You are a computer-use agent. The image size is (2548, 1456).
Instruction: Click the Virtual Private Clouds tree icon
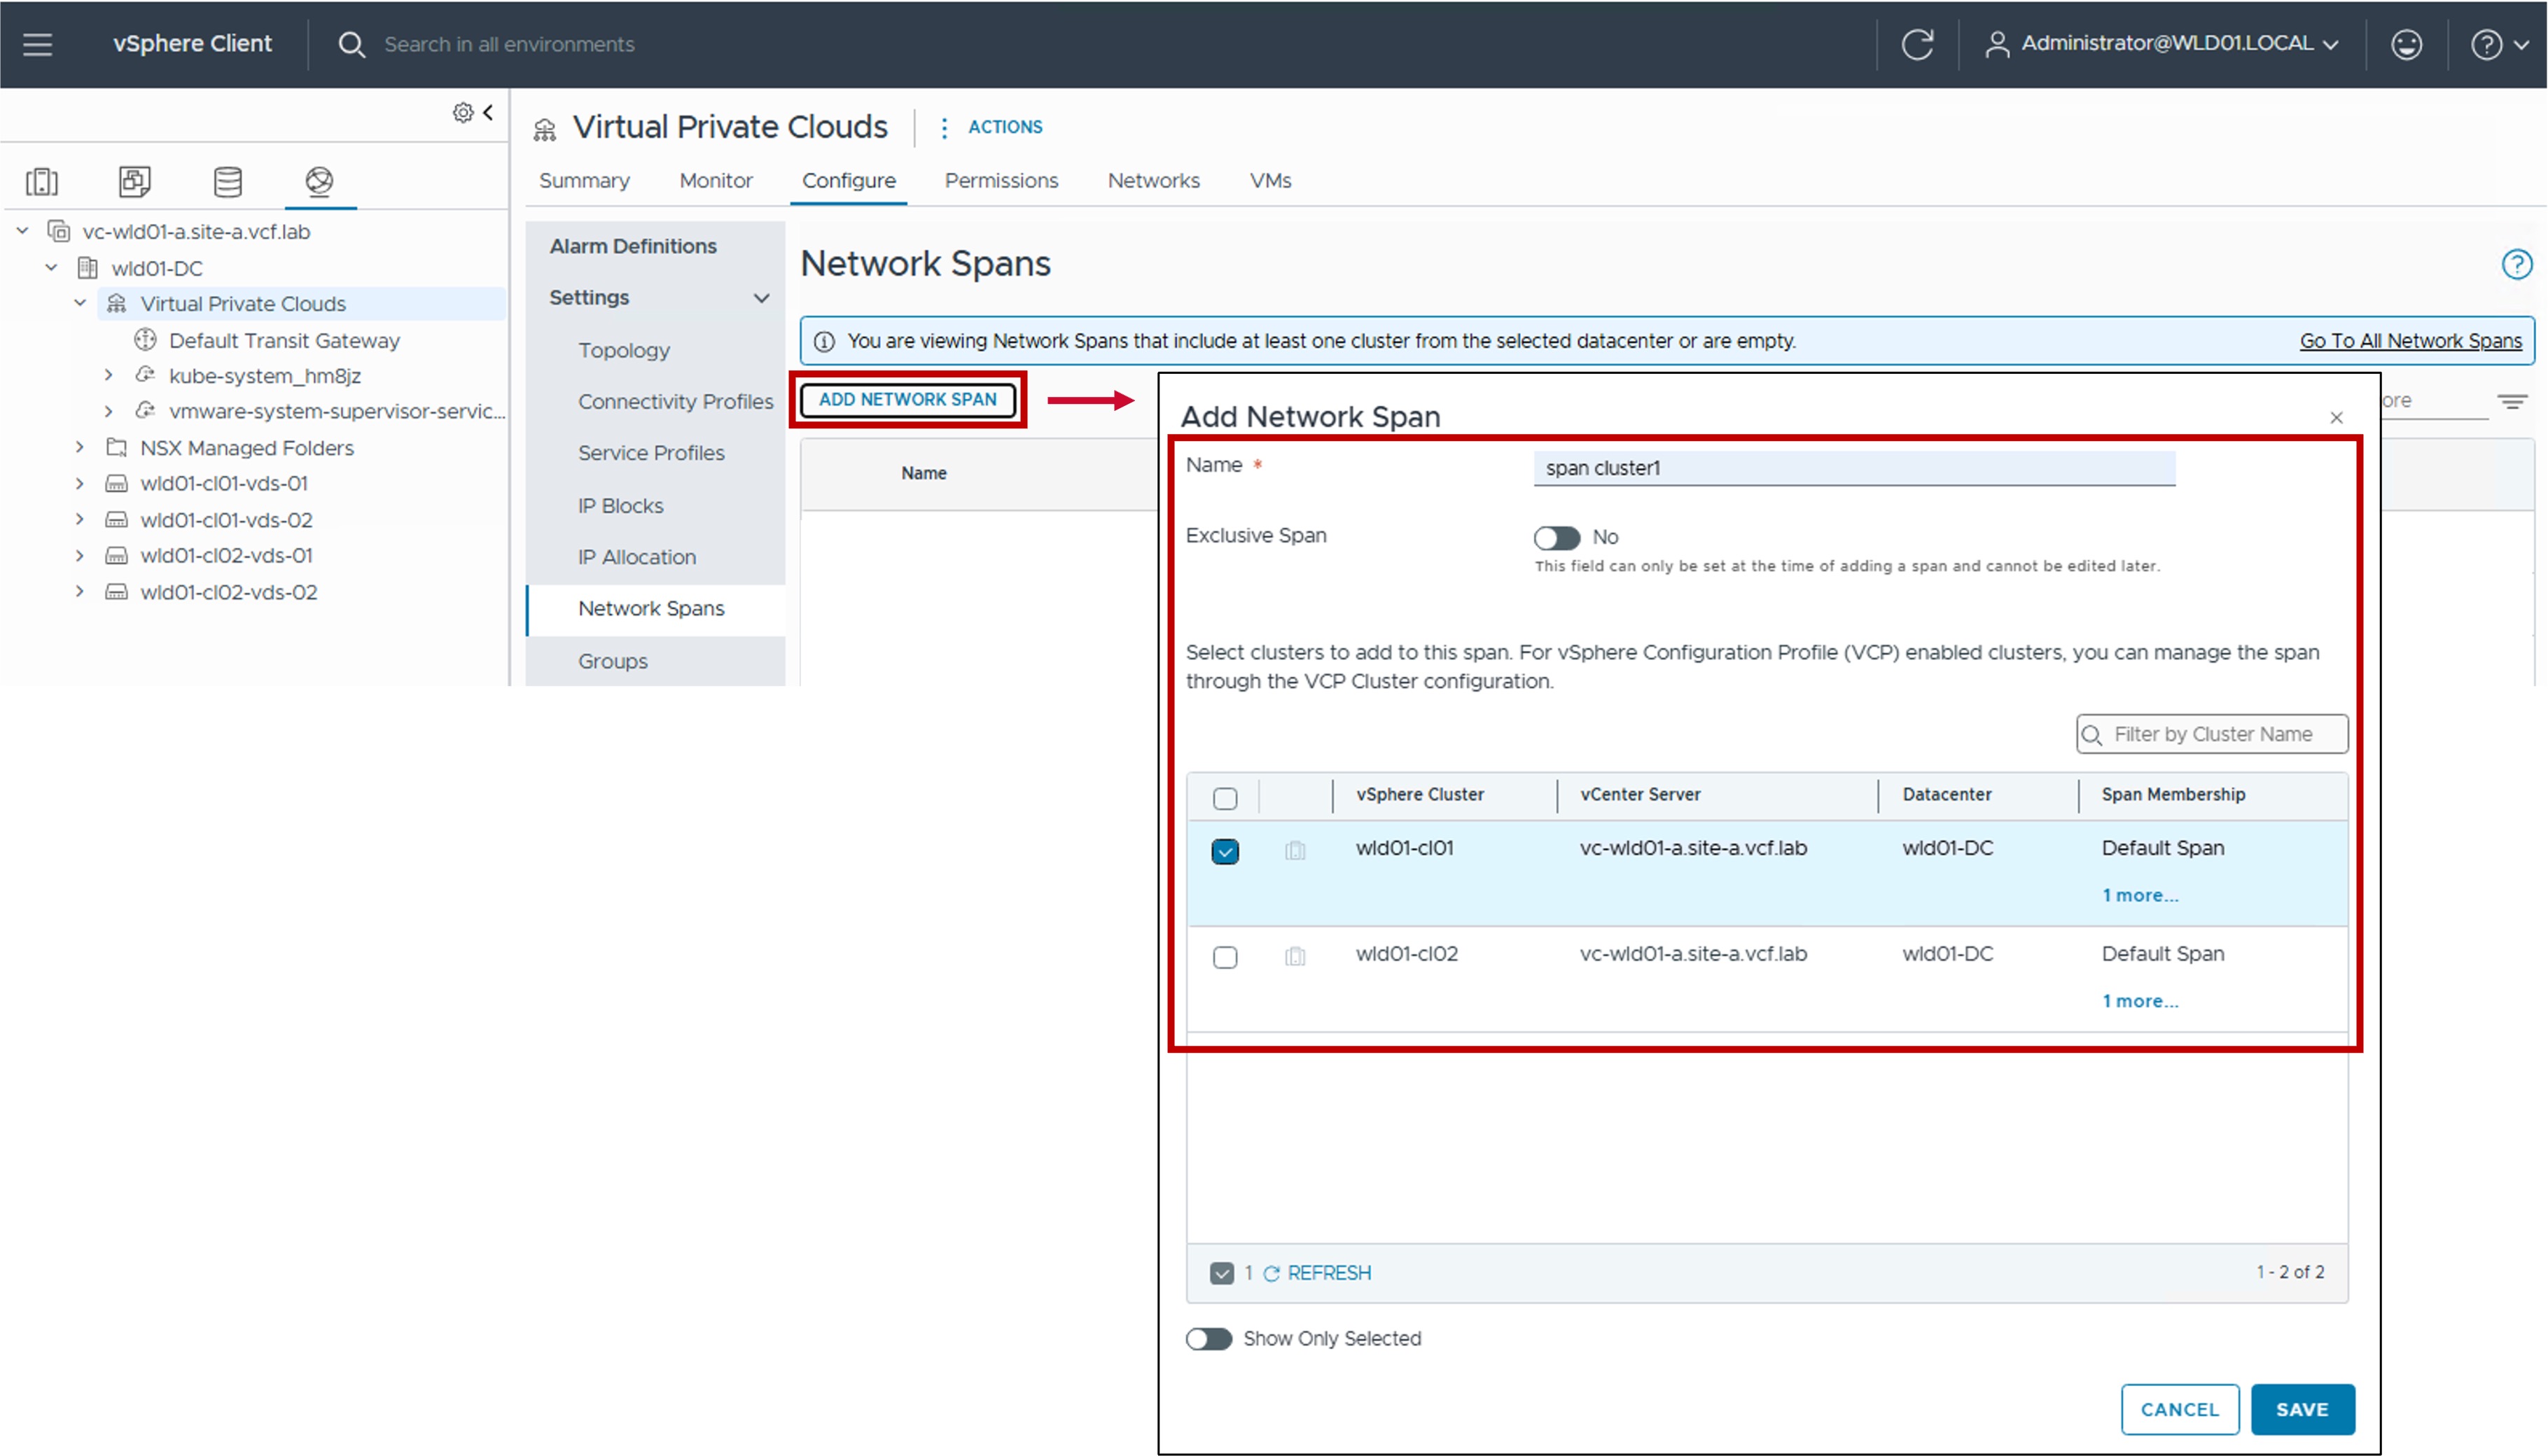[117, 303]
